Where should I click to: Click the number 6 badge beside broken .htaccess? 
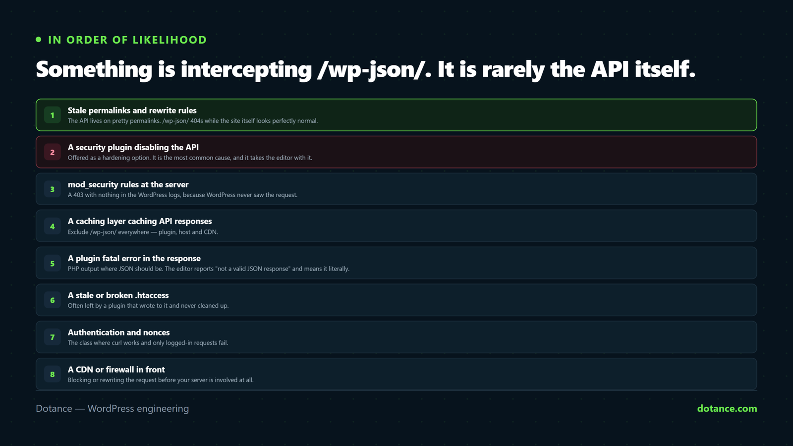click(x=52, y=300)
